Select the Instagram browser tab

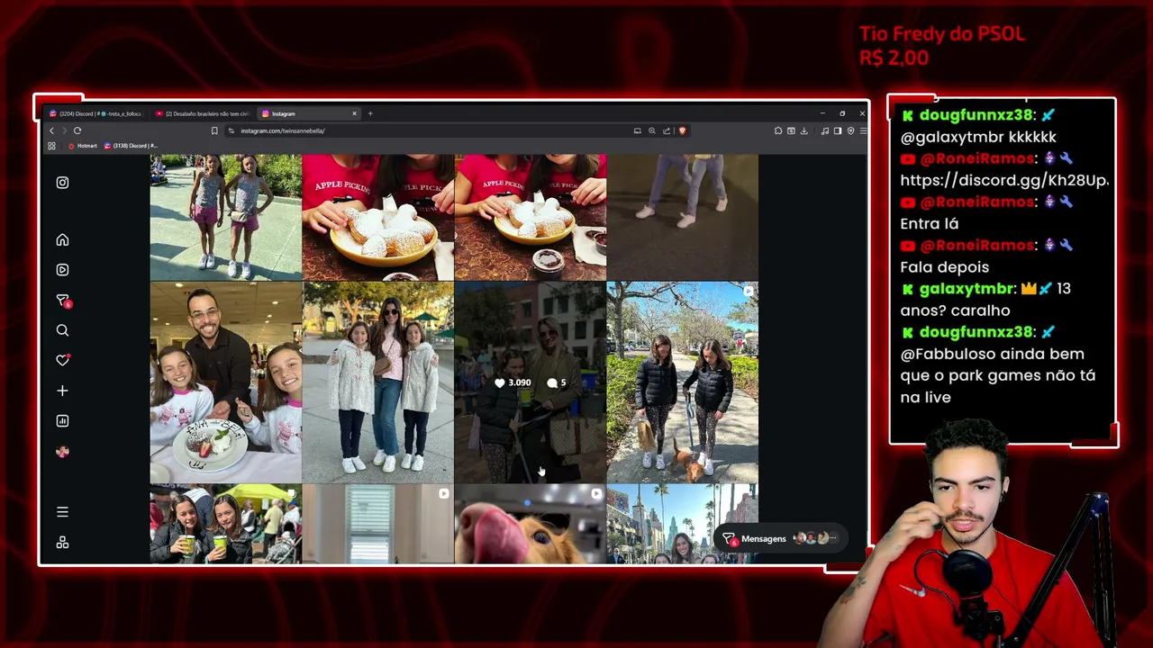(x=309, y=113)
